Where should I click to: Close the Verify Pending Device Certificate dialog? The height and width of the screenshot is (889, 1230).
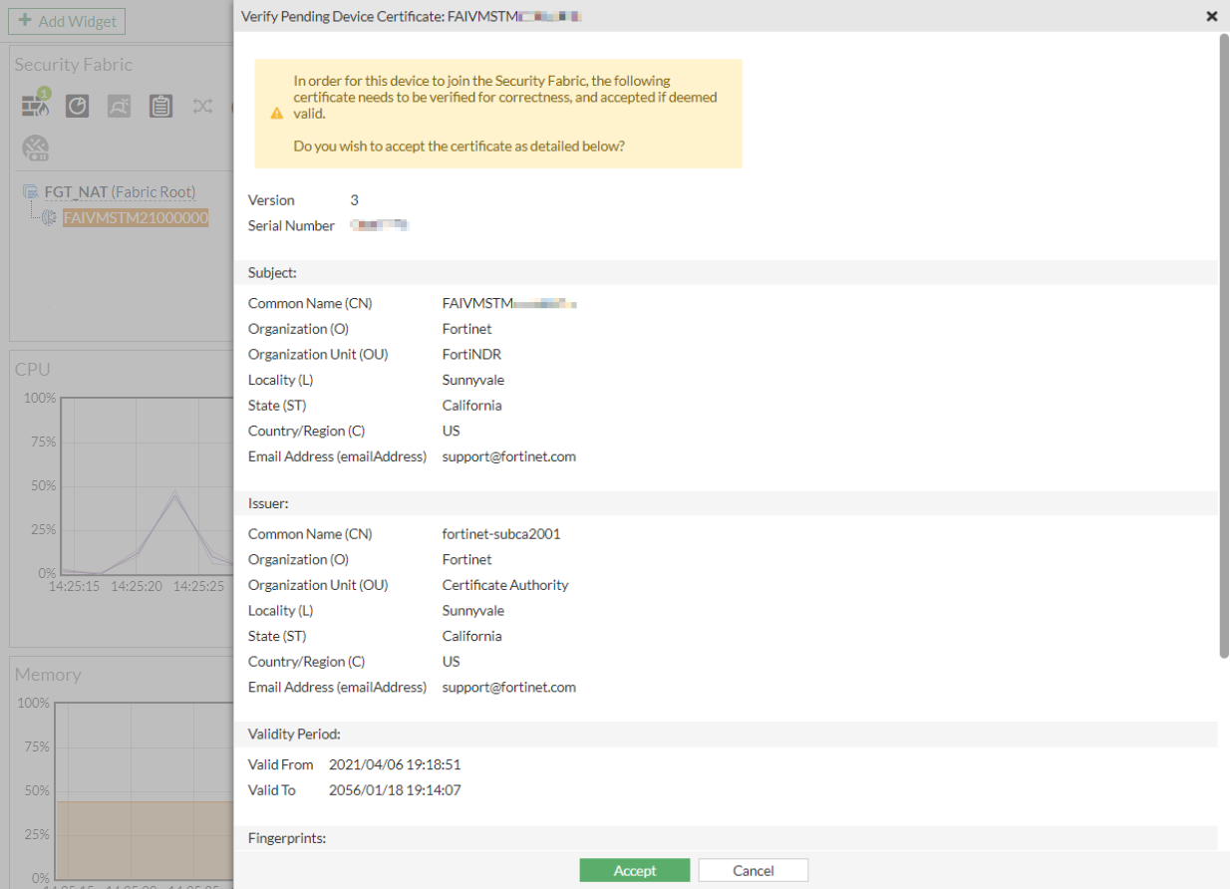click(x=1212, y=16)
